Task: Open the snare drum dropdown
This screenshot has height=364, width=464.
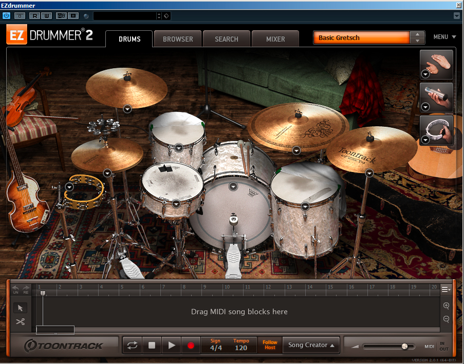Action: [176, 204]
